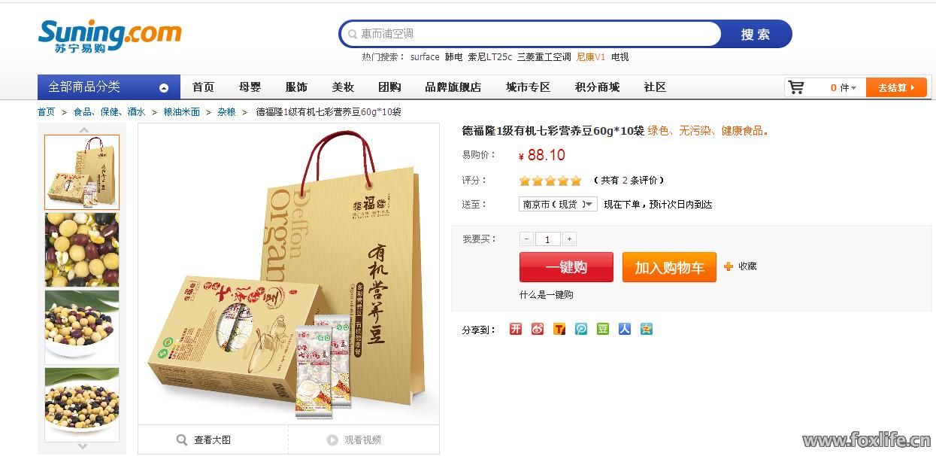The image size is (936, 456).
Task: Click the shopping cart icon
Action: coord(796,87)
